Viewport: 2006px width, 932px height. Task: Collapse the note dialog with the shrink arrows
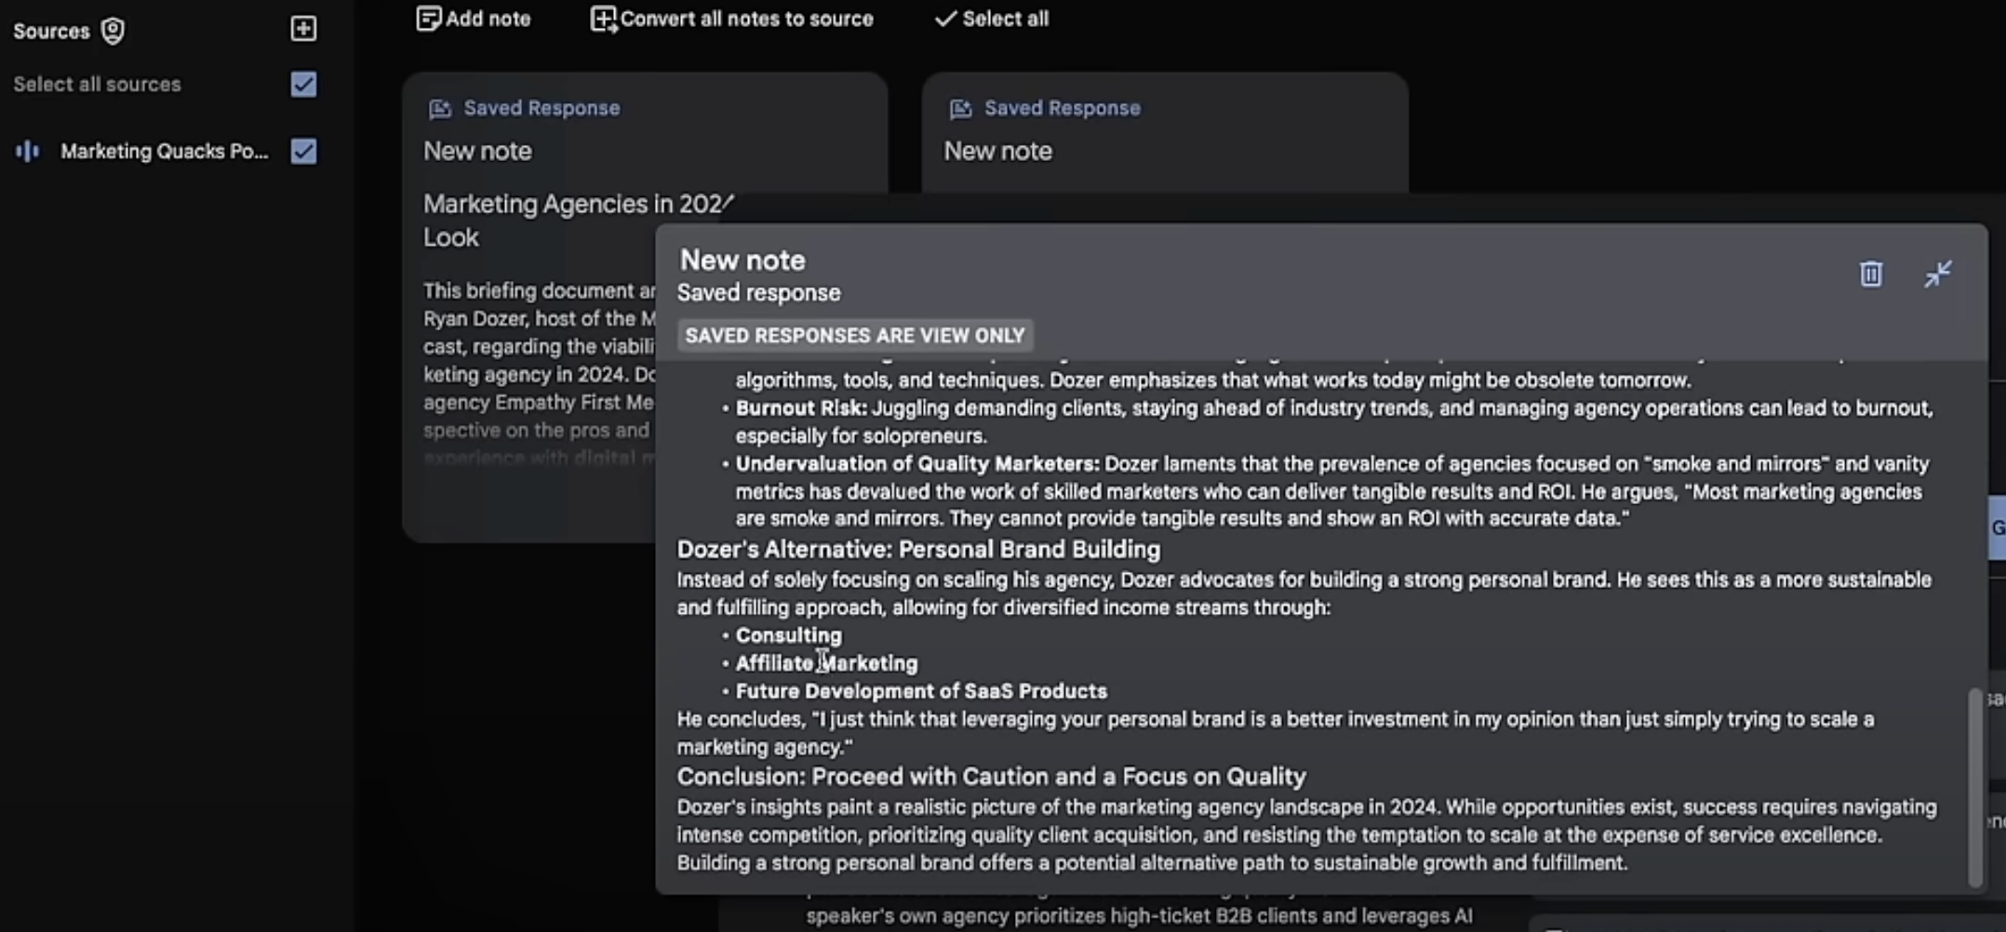[1938, 273]
